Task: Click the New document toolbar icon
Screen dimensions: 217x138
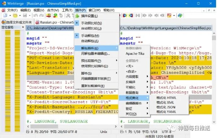Action: click(x=5, y=15)
